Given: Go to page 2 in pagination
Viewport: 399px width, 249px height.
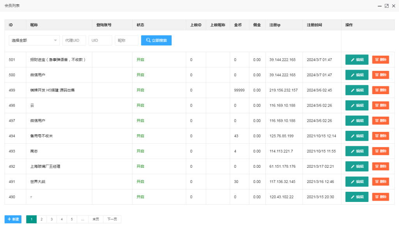Looking at the screenshot, I should [41, 219].
